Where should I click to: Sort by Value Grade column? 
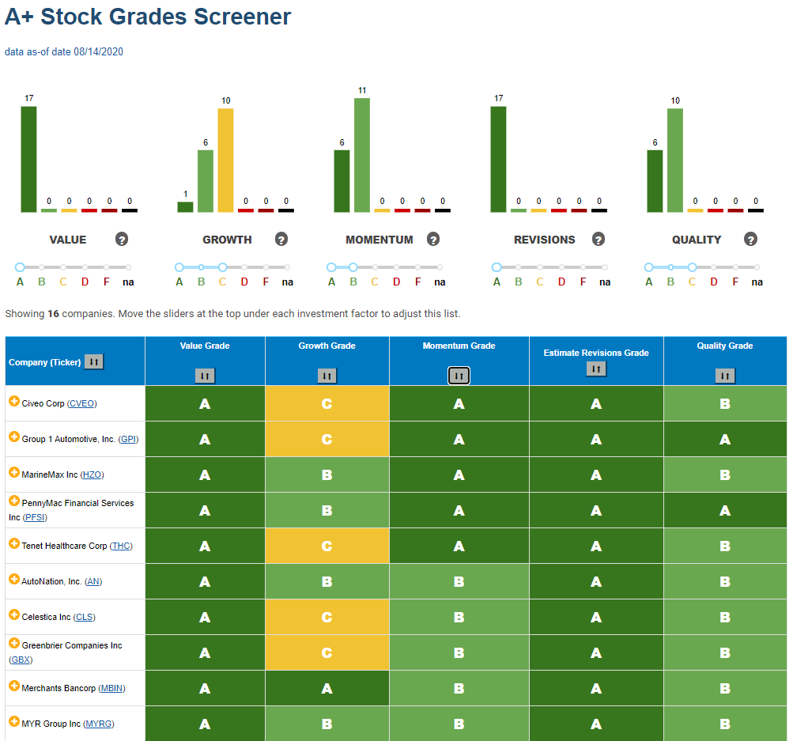click(205, 376)
